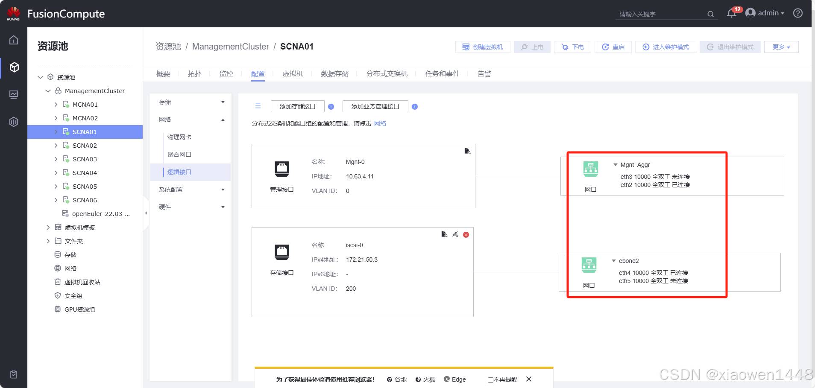
Task: Click the alarm bell notification icon
Action: (x=731, y=14)
